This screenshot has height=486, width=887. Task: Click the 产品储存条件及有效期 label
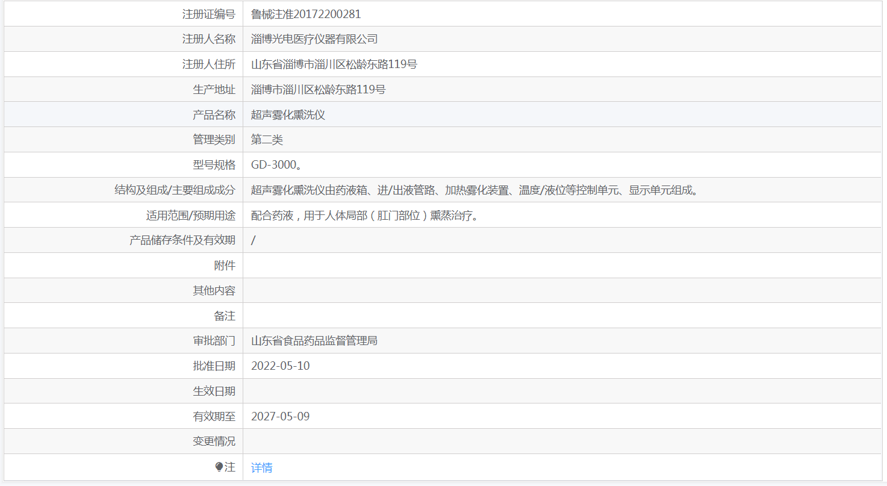pos(182,240)
